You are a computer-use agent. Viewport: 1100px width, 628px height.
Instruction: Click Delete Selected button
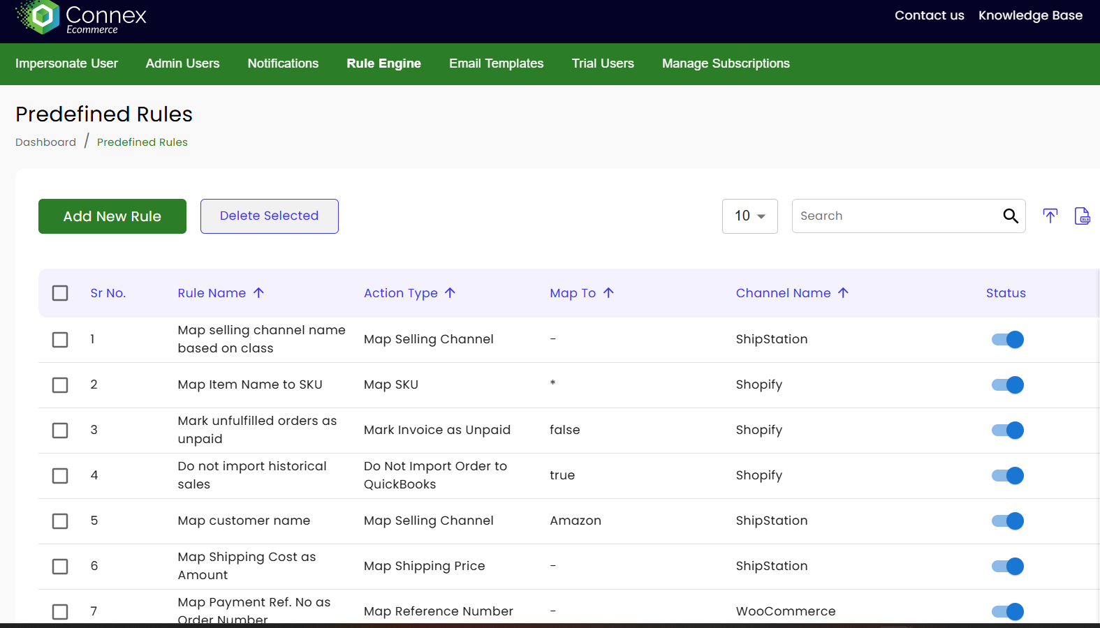(x=270, y=216)
